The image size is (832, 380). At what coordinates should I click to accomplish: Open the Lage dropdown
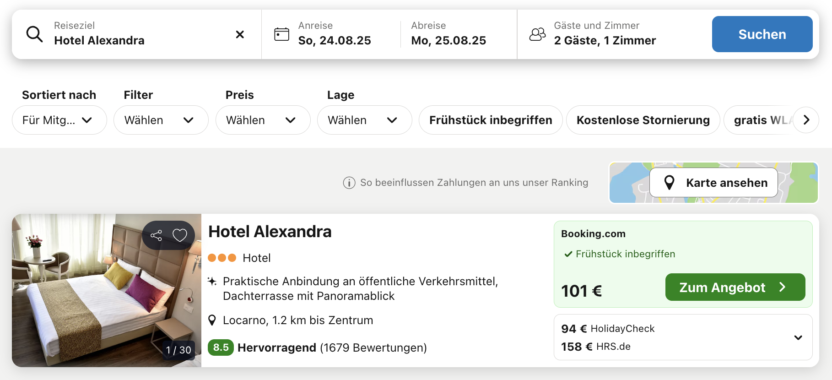(364, 120)
